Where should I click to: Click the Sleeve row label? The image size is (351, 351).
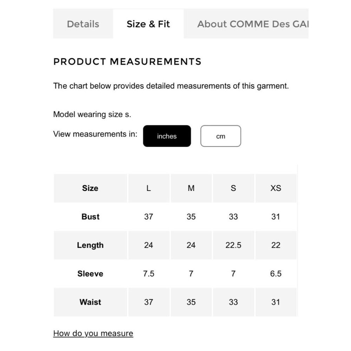coord(91,273)
